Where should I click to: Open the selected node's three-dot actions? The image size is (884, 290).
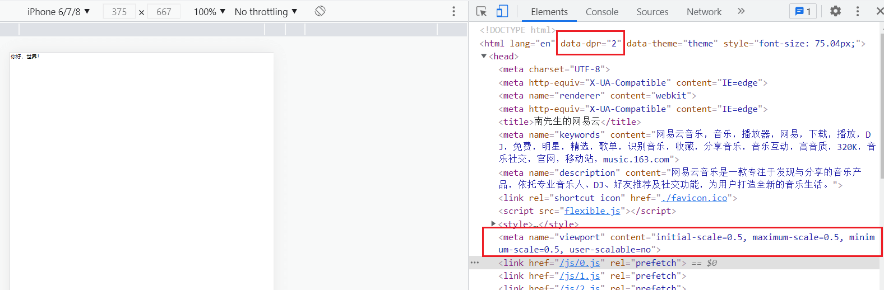[475, 263]
